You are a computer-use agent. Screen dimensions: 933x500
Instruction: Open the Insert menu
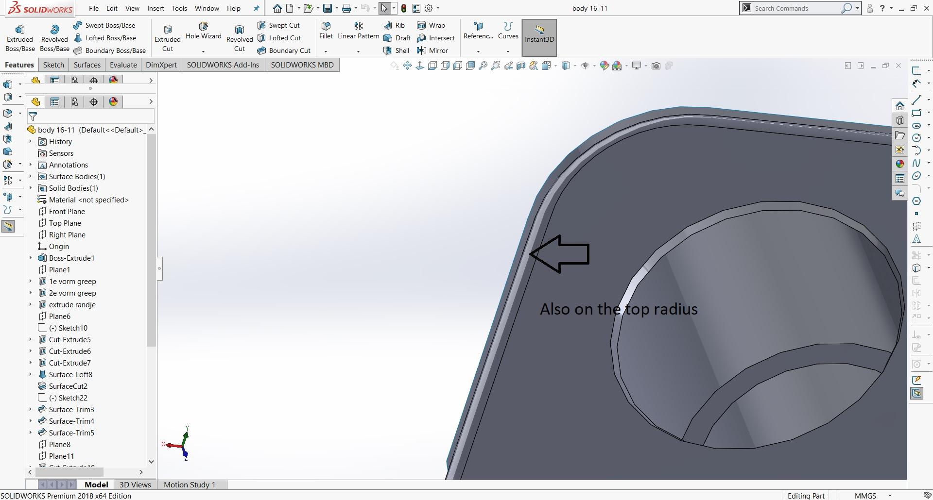(x=155, y=8)
